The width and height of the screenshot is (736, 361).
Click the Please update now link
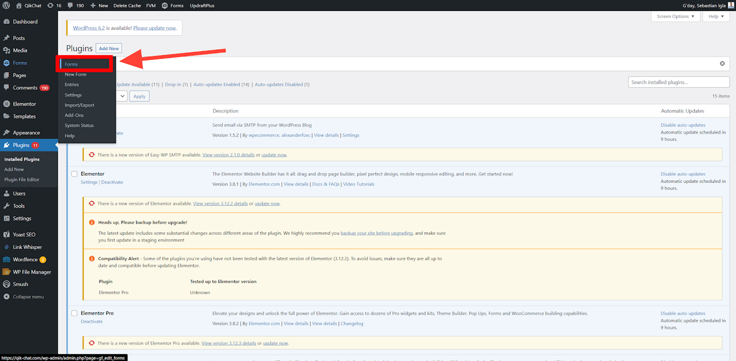pos(155,28)
